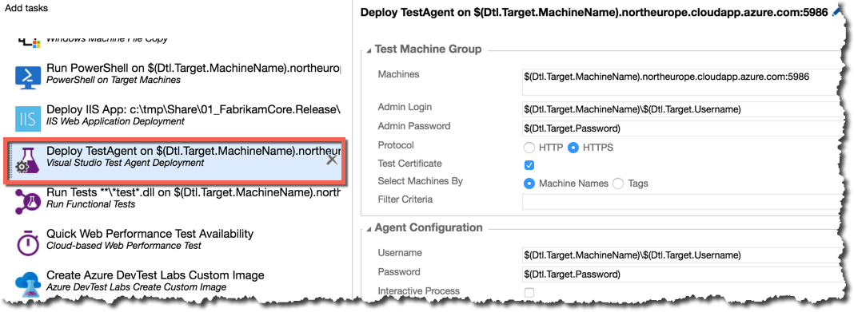Click the Run Functional Tests icon

pos(27,202)
